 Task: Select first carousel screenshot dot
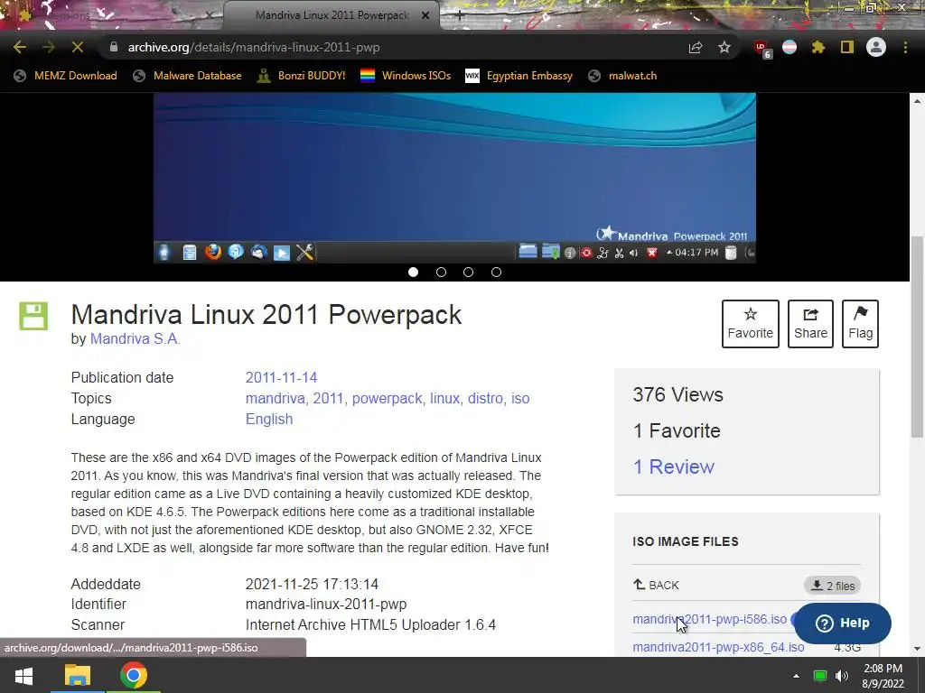click(413, 273)
